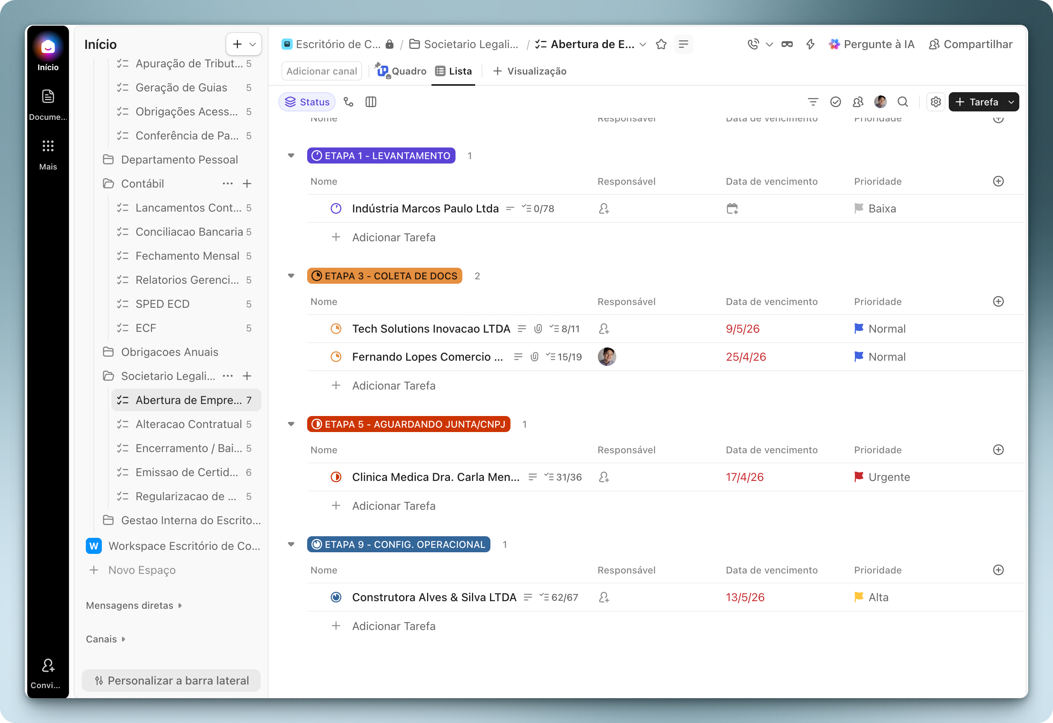Assign responsible for Construtora Alves & Silva LTDA
1053x723 pixels.
[604, 598]
